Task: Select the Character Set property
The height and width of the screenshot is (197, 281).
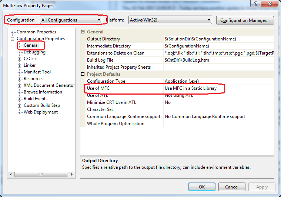Action: tap(100, 109)
